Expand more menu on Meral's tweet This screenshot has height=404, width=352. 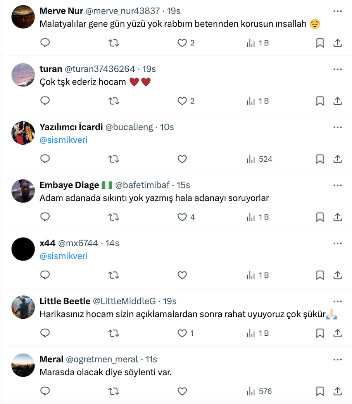pyautogui.click(x=338, y=360)
